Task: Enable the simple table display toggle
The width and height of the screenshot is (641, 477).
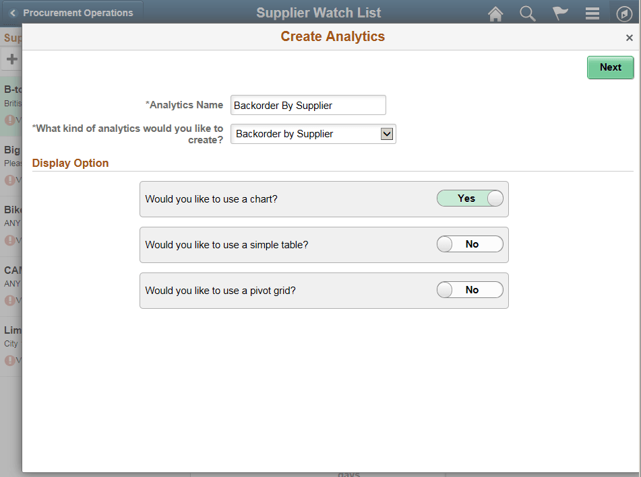Action: pyautogui.click(x=470, y=244)
